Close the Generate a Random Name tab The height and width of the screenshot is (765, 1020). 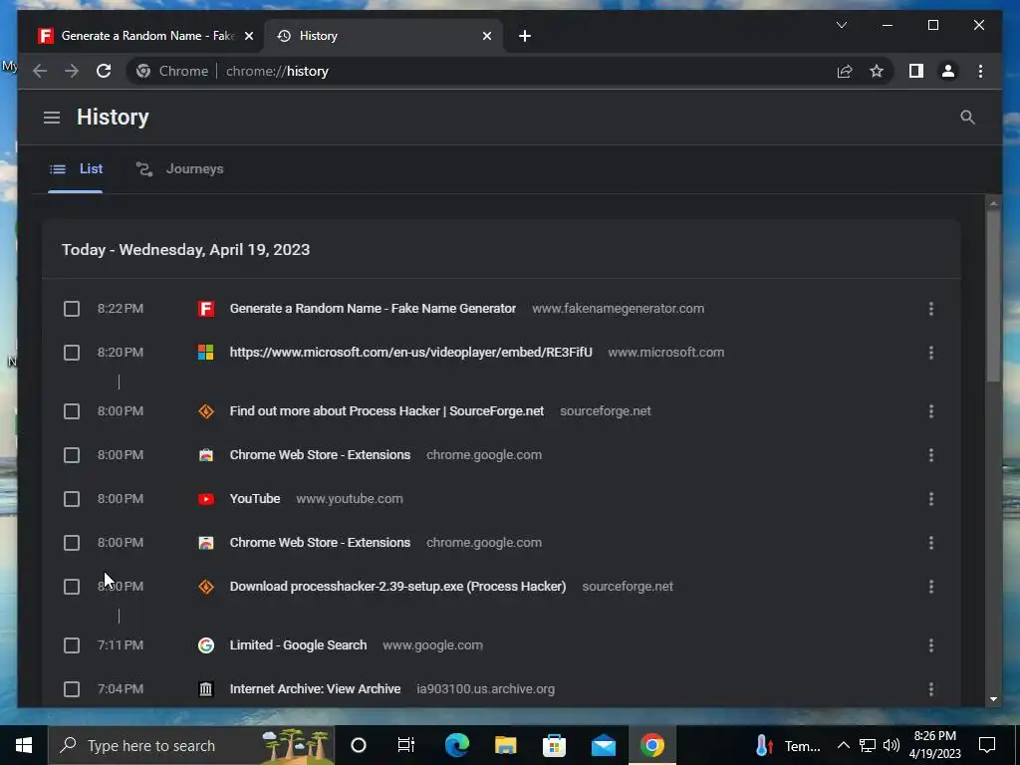pos(248,36)
